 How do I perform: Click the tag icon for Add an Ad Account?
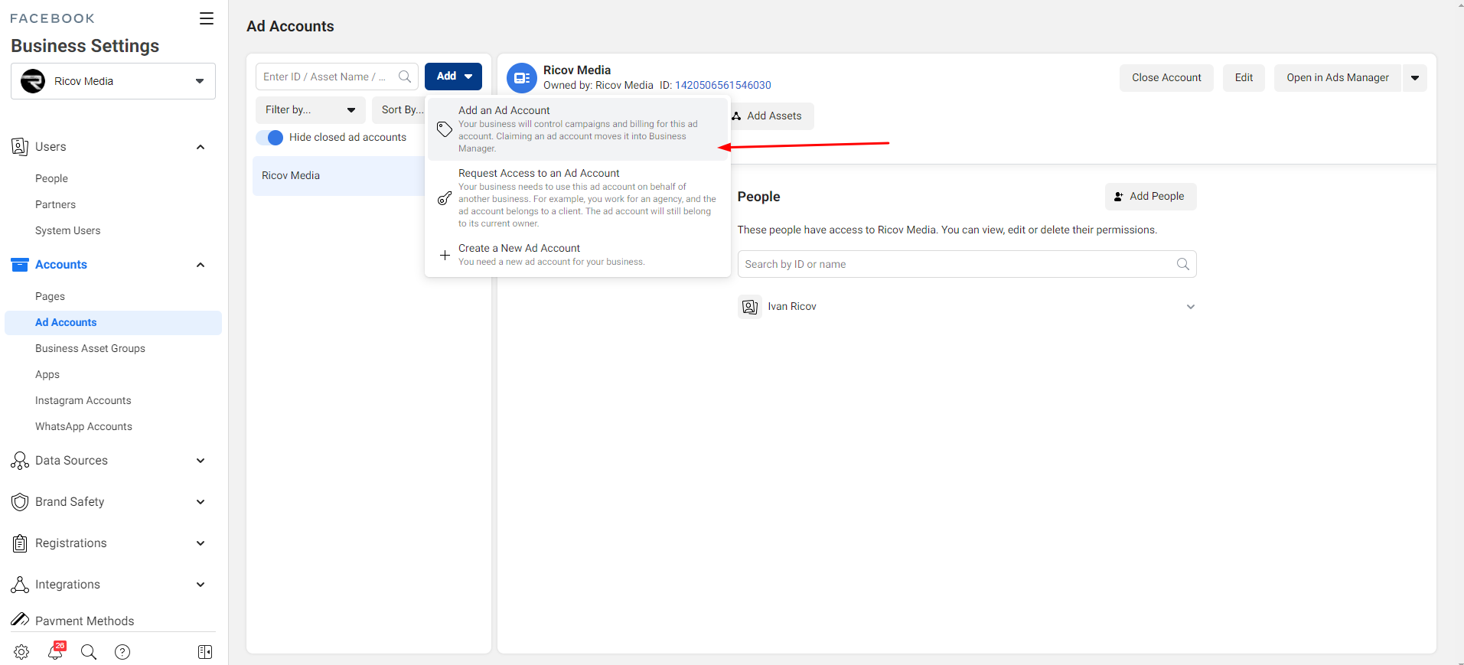point(445,129)
